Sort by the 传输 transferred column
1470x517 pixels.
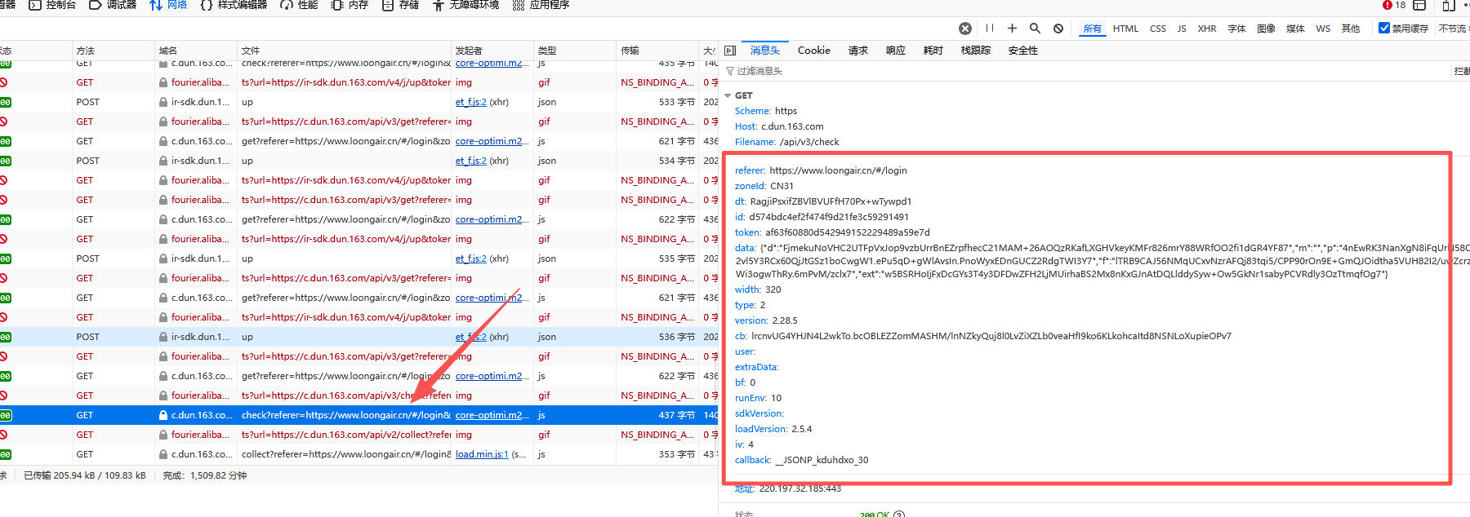pos(657,51)
